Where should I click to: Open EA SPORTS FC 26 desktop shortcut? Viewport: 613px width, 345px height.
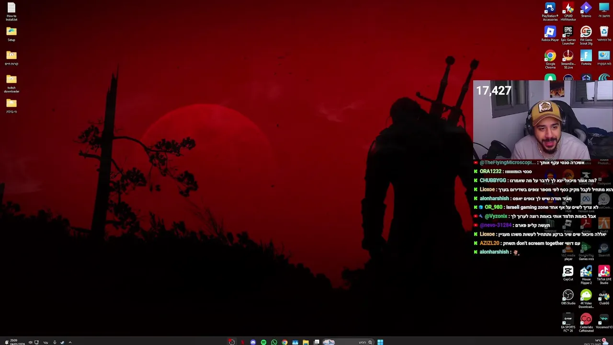(568, 323)
